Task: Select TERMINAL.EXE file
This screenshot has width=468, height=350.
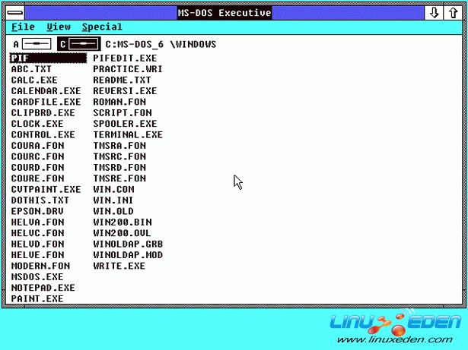Action: 128,134
